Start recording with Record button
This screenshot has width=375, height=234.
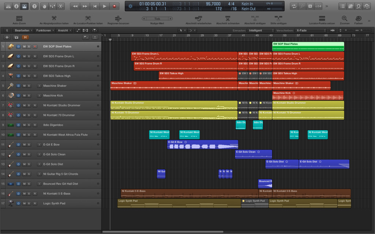click(x=114, y=6)
